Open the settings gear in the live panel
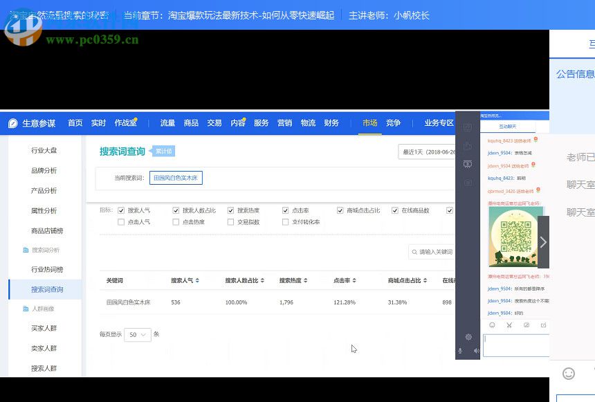This screenshot has height=402, width=595. click(x=469, y=337)
